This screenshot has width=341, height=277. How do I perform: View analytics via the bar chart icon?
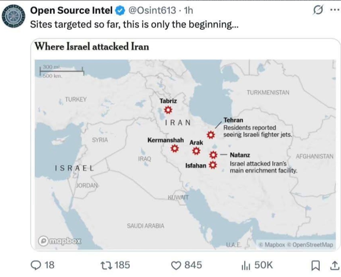coord(246,265)
